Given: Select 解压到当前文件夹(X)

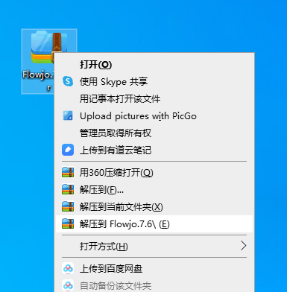Looking at the screenshot, I should point(154,207).
